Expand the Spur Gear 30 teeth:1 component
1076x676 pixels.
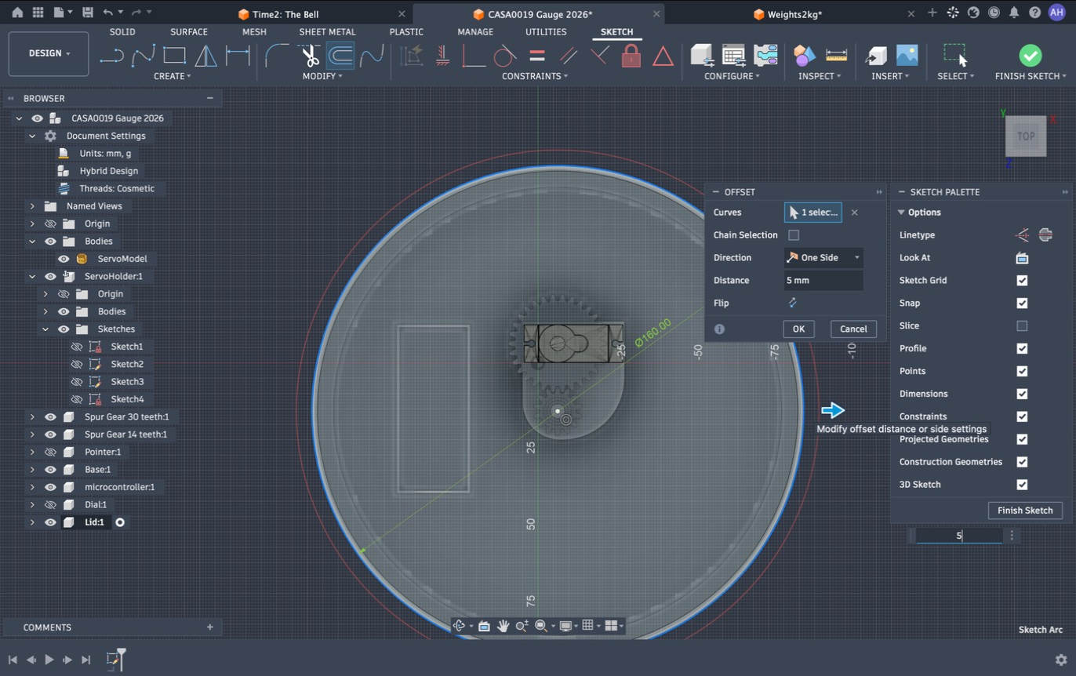pos(32,417)
